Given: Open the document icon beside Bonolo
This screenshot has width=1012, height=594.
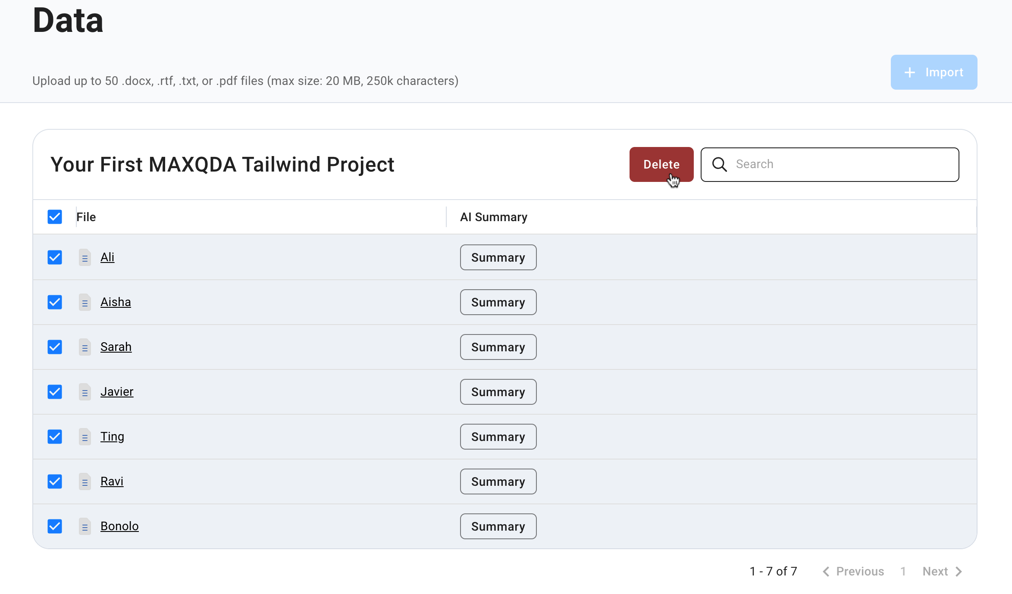Looking at the screenshot, I should click(85, 526).
